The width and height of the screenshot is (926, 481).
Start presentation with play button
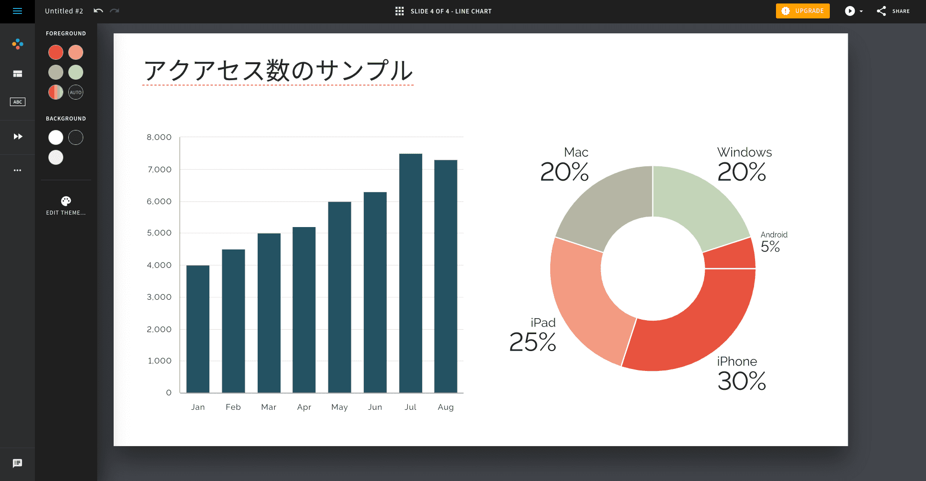click(850, 11)
